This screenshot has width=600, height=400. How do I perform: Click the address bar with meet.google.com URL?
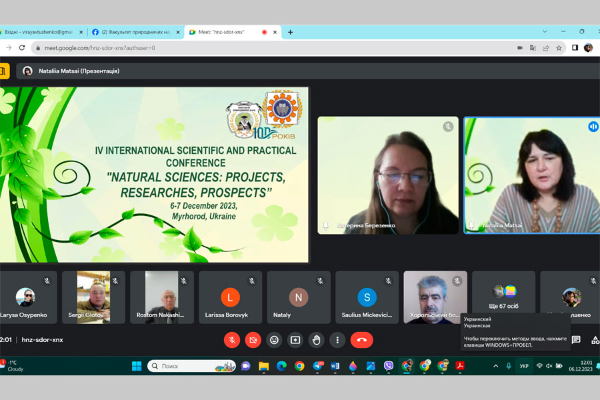pos(267,48)
